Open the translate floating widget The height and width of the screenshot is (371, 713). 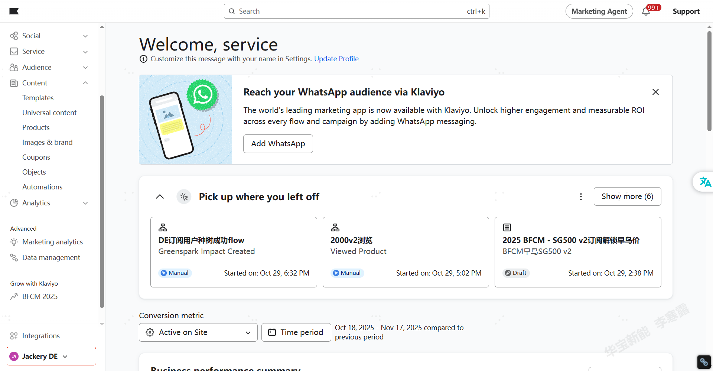pos(705,182)
